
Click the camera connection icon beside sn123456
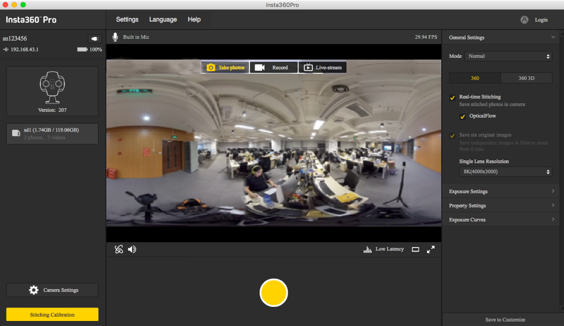click(x=95, y=38)
